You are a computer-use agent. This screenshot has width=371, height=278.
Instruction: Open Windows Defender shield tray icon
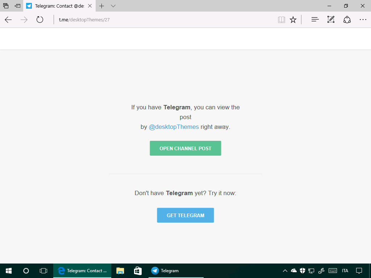point(303,271)
